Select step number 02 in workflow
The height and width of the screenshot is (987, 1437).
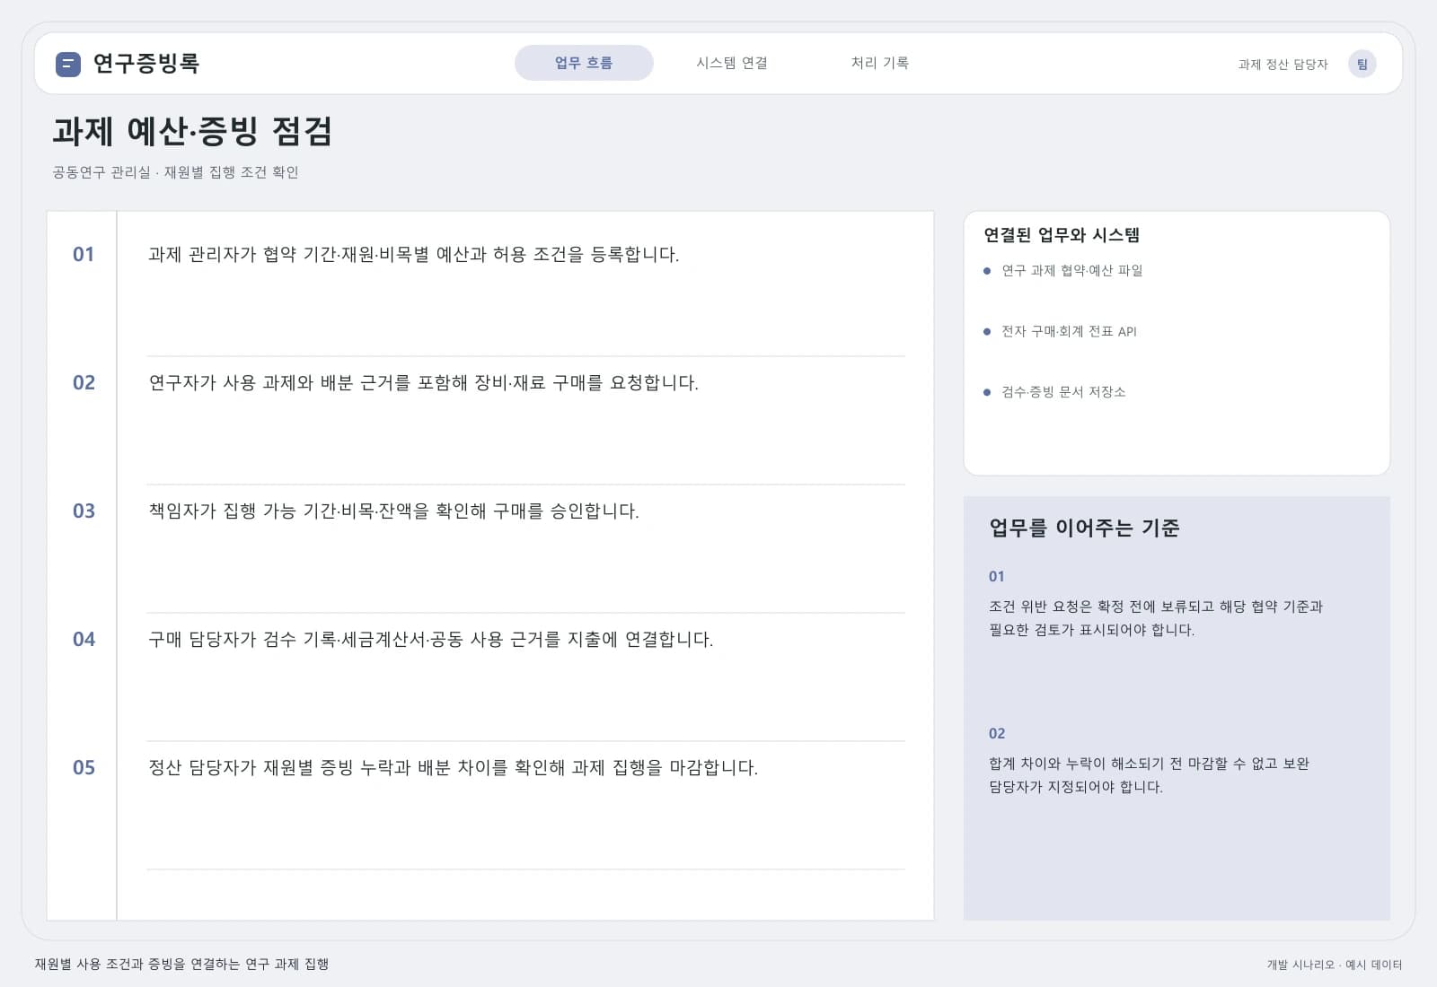coord(84,383)
